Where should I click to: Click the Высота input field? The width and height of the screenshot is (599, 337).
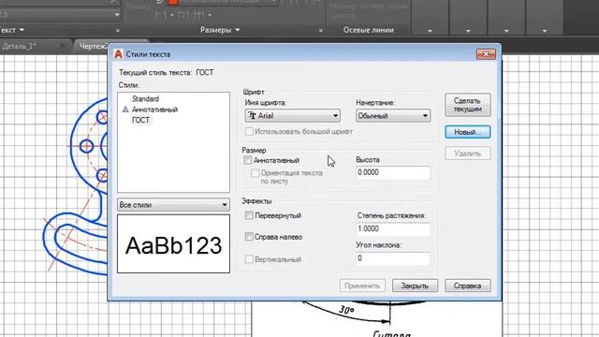click(x=393, y=172)
